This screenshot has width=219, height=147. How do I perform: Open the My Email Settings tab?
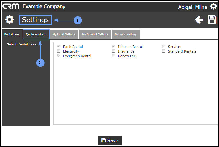coord(64,35)
